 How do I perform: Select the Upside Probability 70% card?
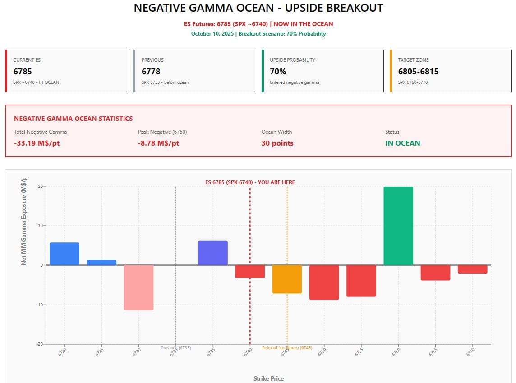(322, 71)
